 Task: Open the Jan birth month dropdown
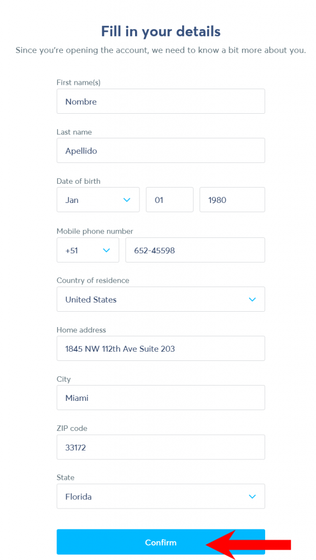pyautogui.click(x=98, y=200)
